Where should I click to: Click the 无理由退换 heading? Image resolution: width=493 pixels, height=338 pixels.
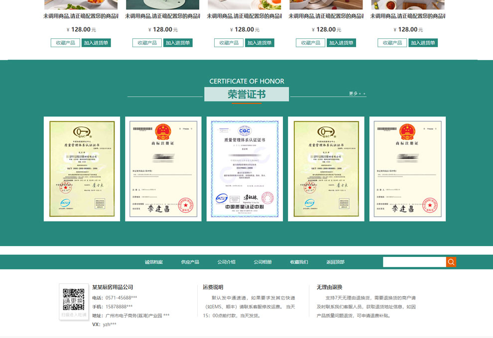click(329, 287)
